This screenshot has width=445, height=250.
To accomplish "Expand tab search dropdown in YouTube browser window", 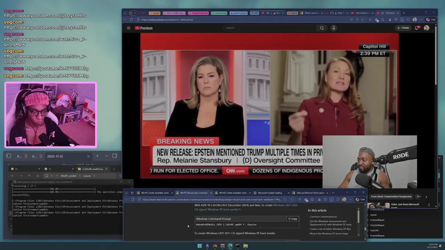I will pyautogui.click(x=126, y=13).
